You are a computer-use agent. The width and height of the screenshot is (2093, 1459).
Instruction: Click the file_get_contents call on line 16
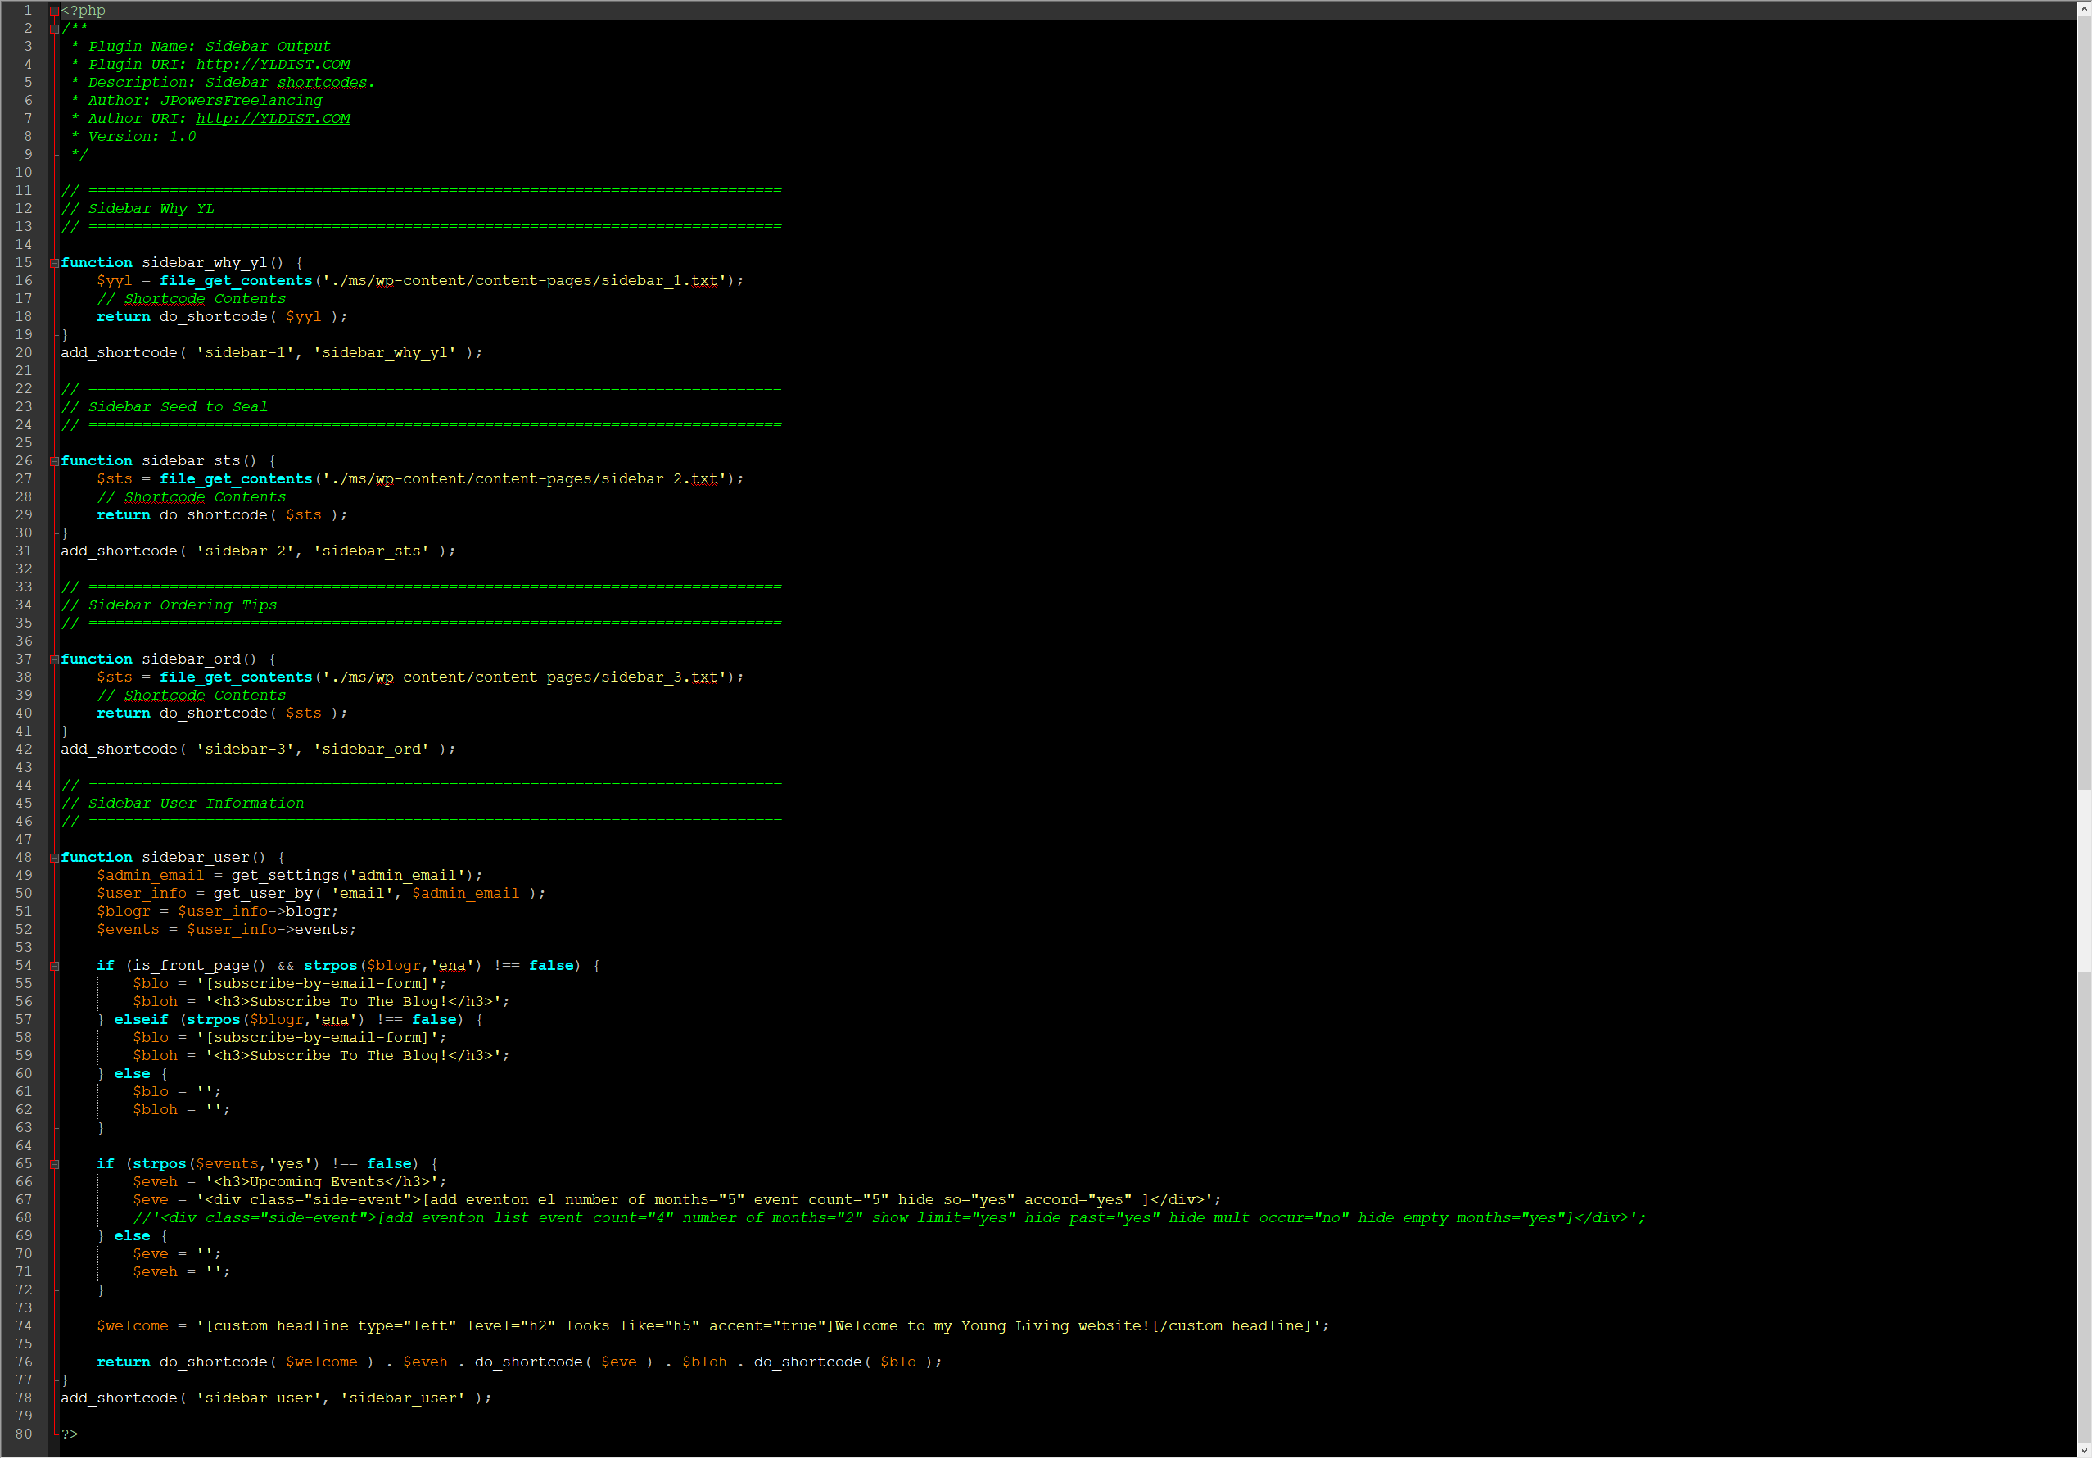point(235,281)
